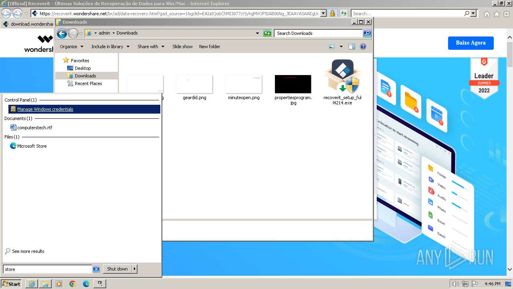
Task: Select the recoverit_setup_full4214.exe file
Action: coord(343,82)
